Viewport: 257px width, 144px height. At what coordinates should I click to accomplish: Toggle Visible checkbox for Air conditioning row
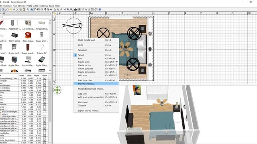[45, 78]
